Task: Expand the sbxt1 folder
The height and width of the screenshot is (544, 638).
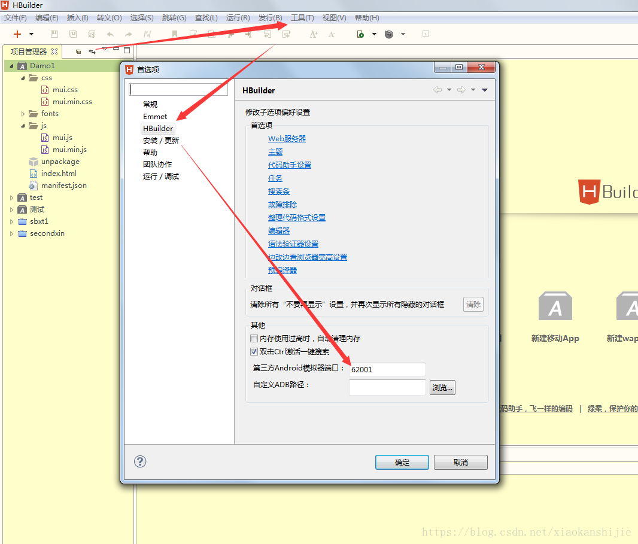Action: point(11,222)
